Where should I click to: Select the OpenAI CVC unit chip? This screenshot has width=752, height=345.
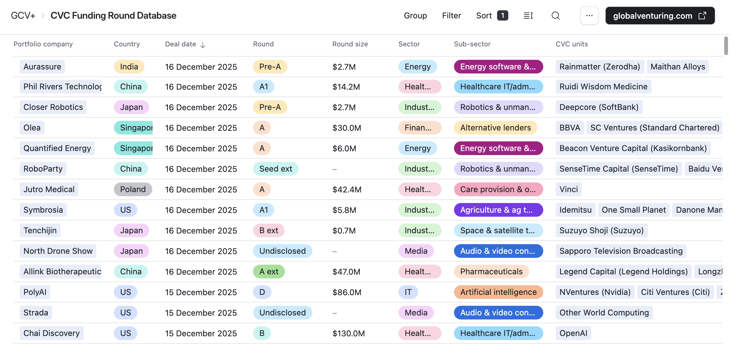coord(573,333)
